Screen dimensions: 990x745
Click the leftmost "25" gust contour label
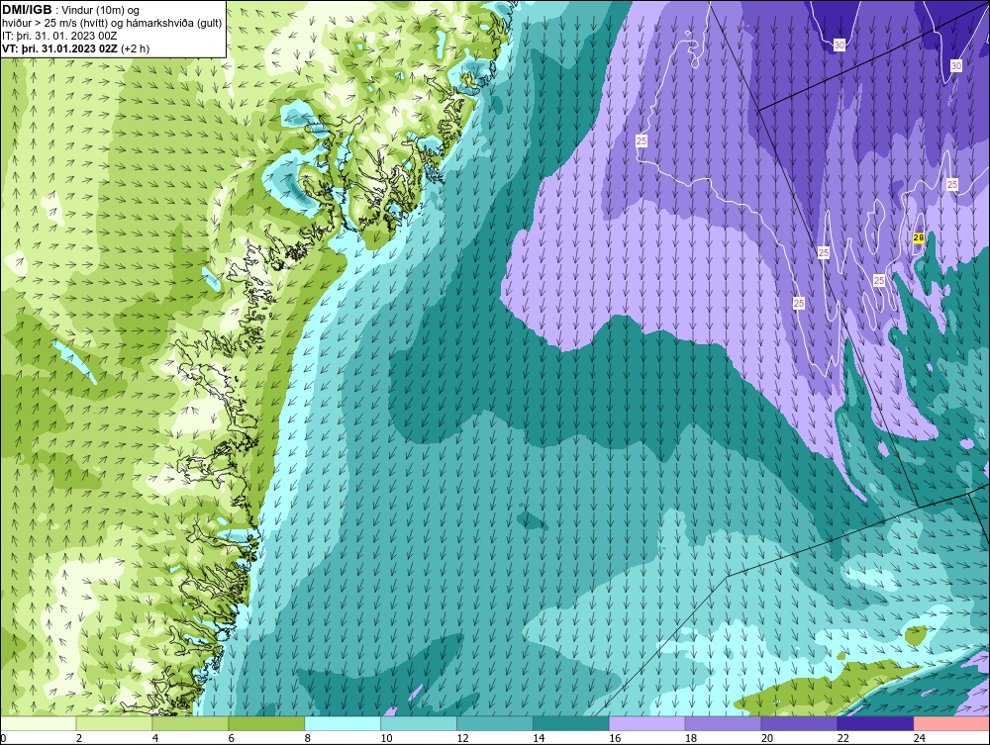[x=642, y=140]
